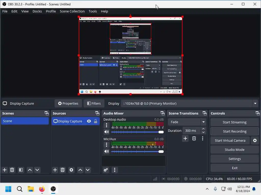This screenshot has height=195, width=261.
Task: Expand the Display monitor dropdown
Action: pyautogui.click(x=255, y=103)
